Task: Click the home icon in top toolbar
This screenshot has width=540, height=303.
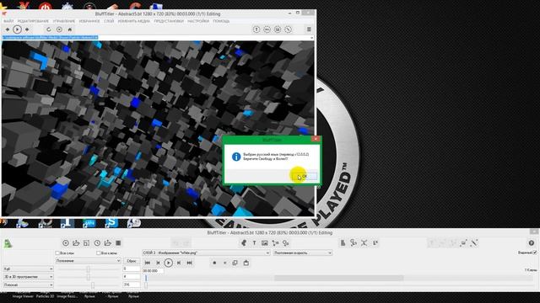Action: click(x=69, y=29)
